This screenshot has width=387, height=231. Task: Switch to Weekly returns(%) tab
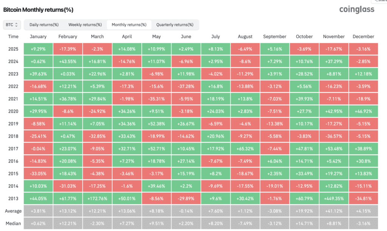85,25
